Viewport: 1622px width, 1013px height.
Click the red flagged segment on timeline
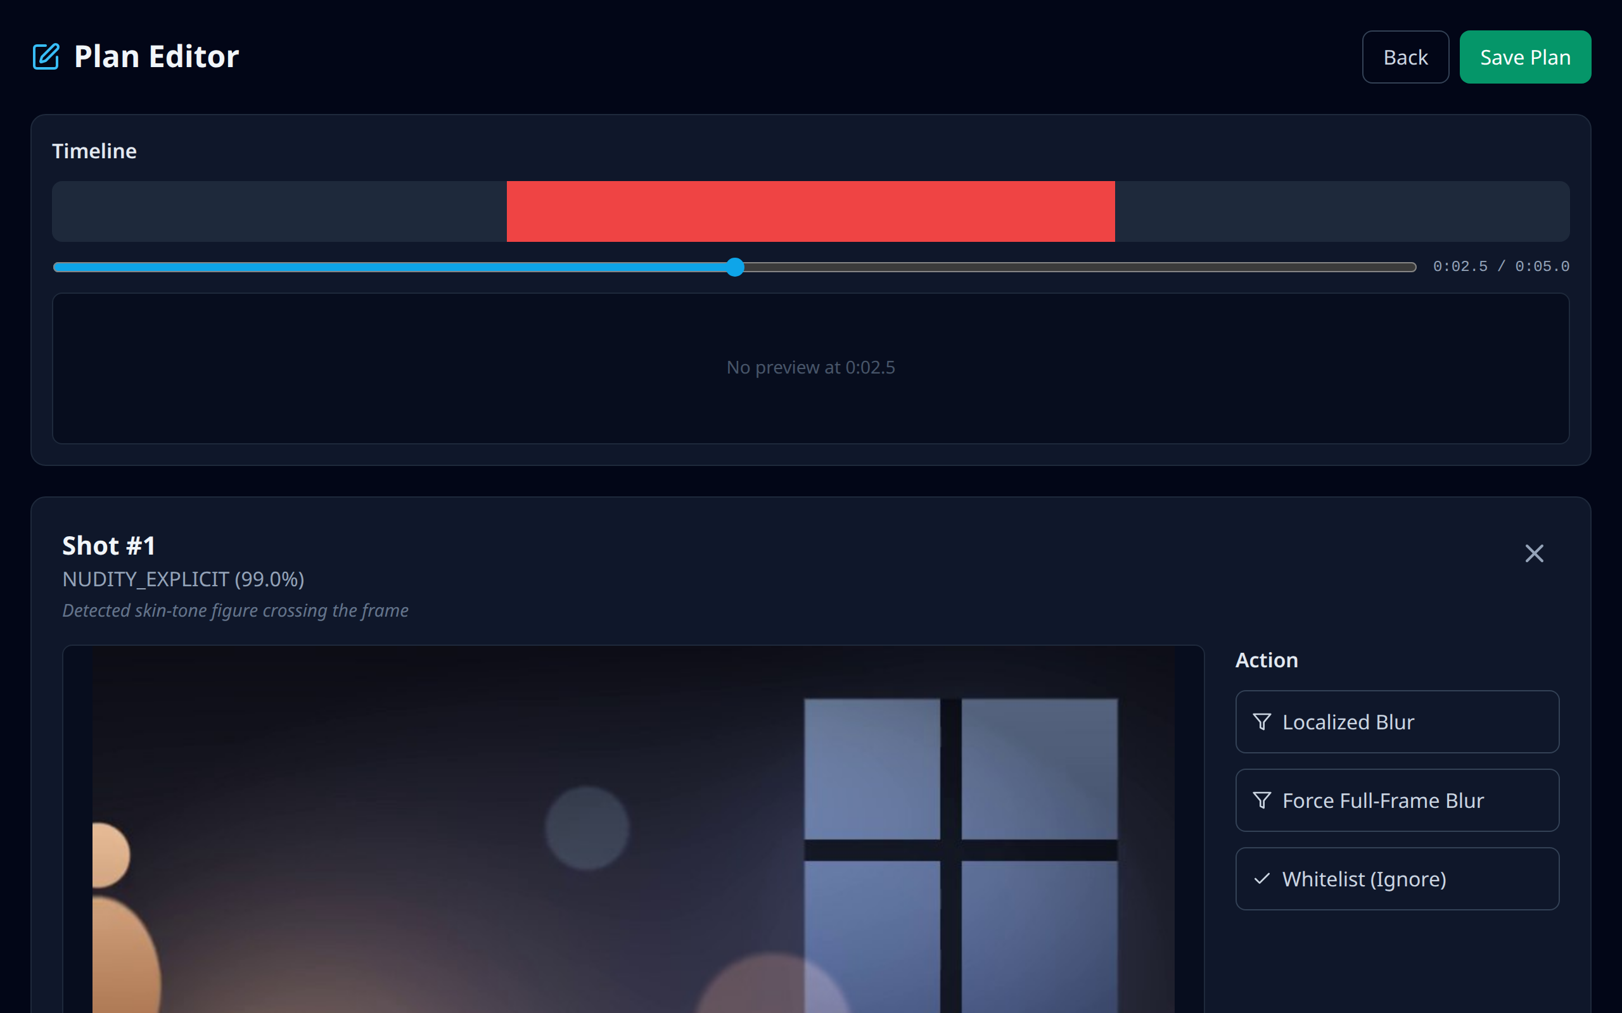(x=810, y=211)
